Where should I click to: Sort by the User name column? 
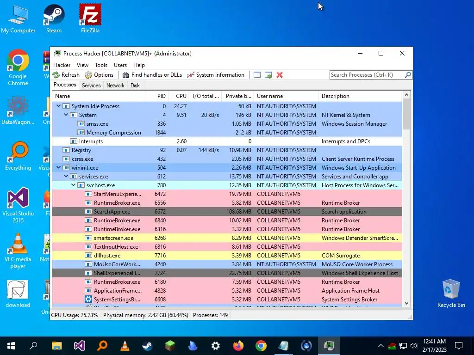click(286, 96)
